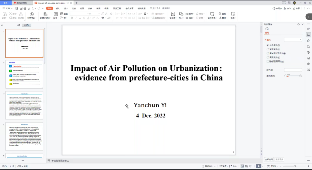Open the presentation tools (演示工具) icon
312x170 pixels.
coord(212,14)
